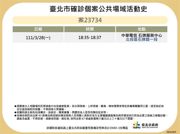
Task: Click the 日期 column header
Action: 38,29
